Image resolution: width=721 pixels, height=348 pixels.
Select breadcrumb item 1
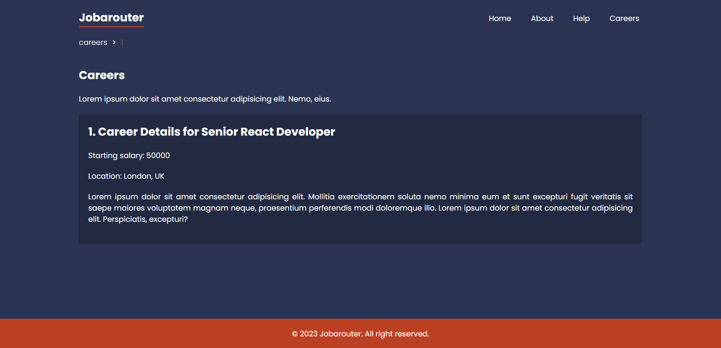point(122,42)
